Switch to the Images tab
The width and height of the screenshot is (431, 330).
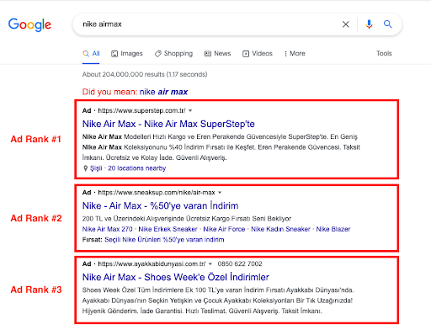point(127,54)
